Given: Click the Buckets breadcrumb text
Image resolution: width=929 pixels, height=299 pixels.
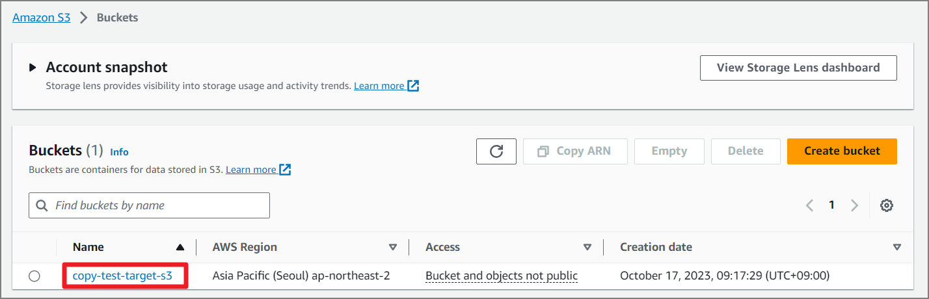Looking at the screenshot, I should point(117,18).
